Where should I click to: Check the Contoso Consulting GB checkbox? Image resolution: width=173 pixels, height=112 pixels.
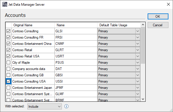[x=8, y=75]
